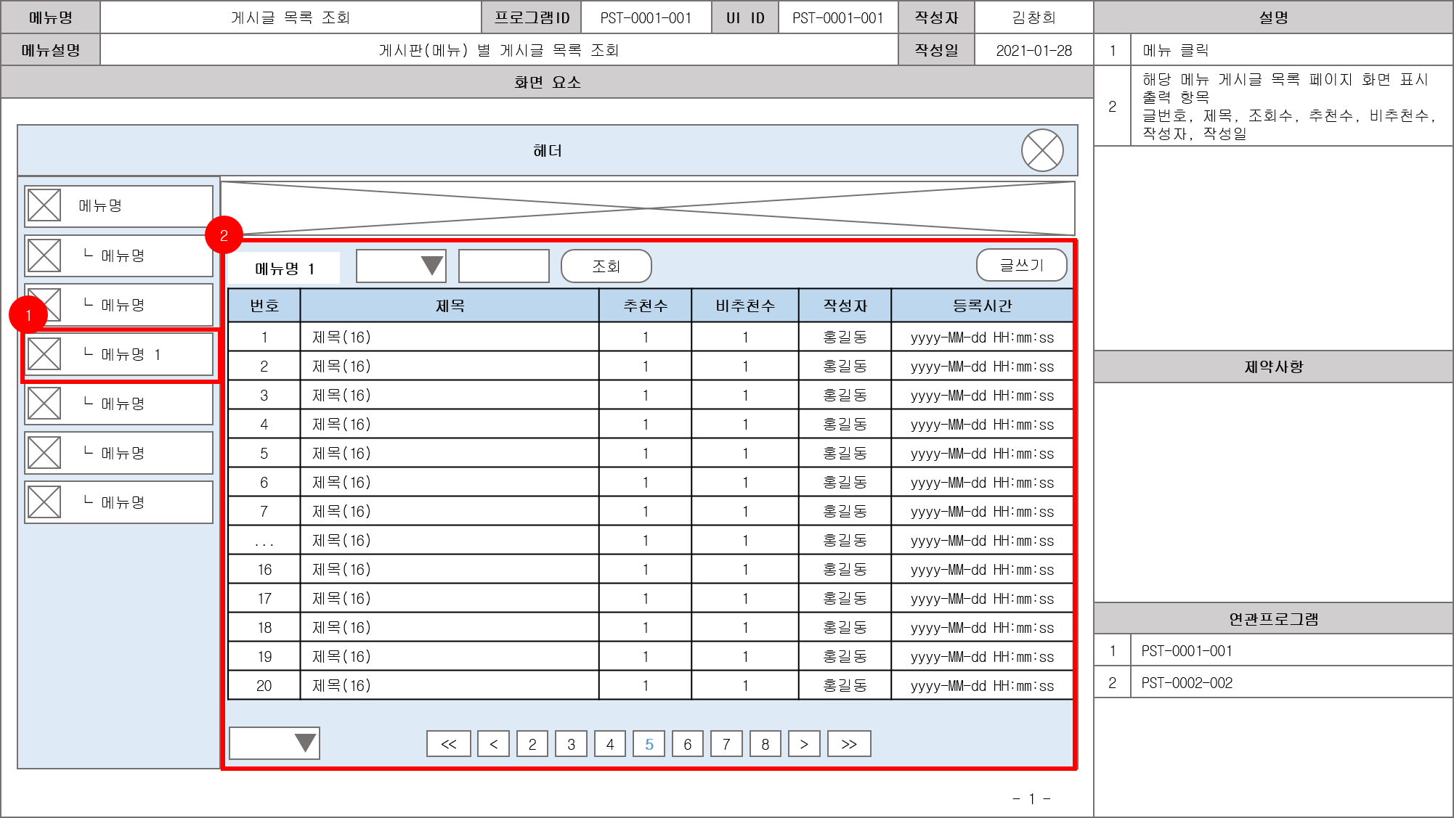Click the search text input field
The image size is (1454, 818).
[x=503, y=266]
